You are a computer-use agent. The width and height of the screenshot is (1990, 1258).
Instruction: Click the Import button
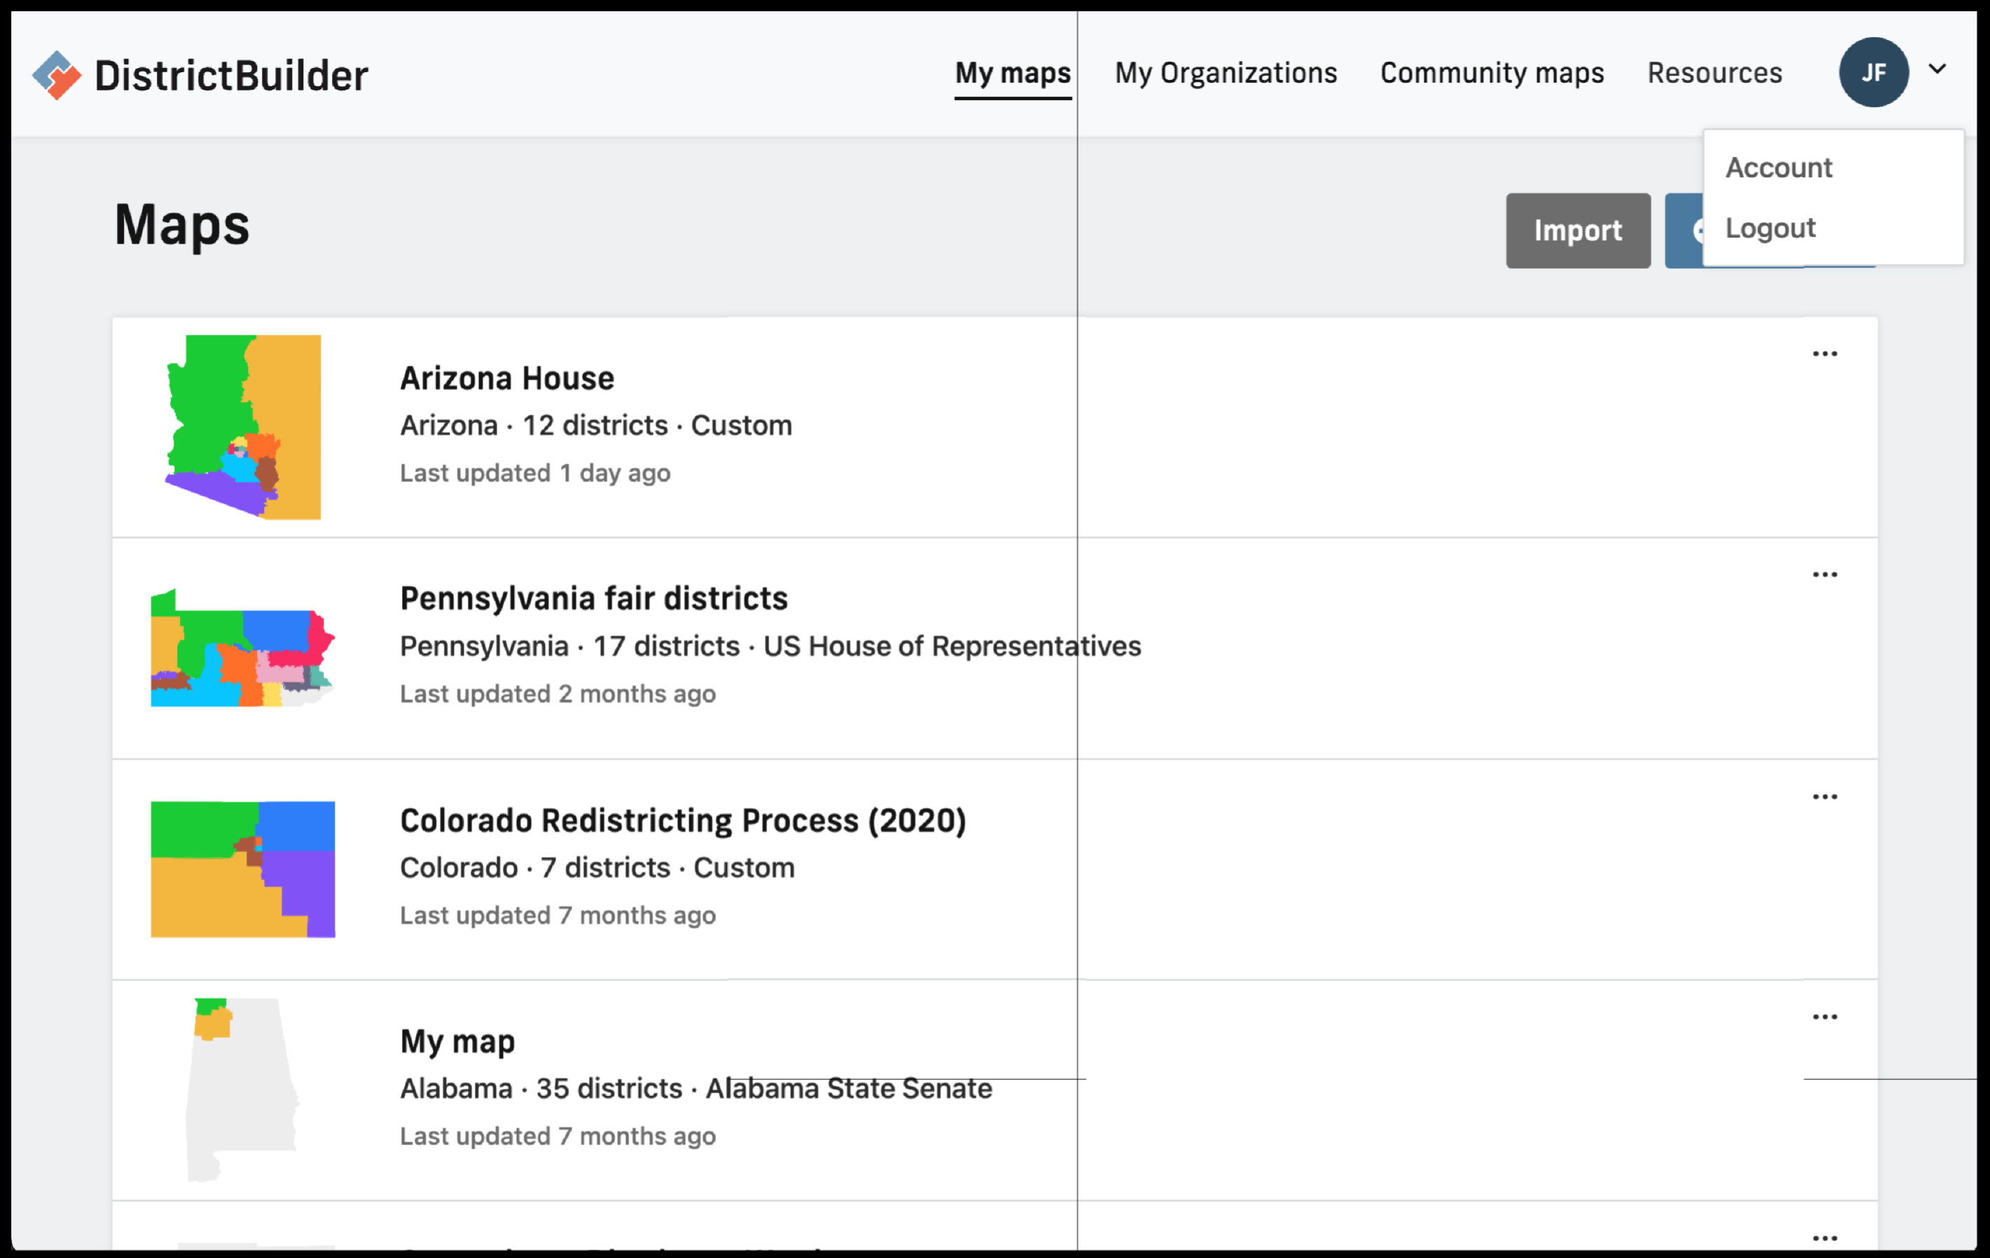(1577, 231)
